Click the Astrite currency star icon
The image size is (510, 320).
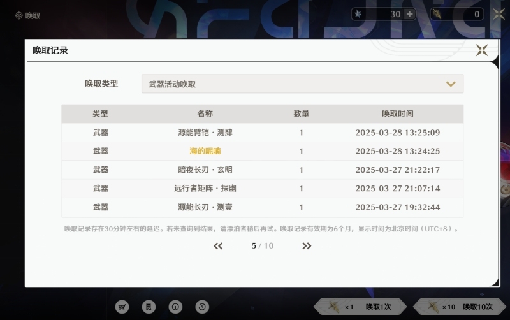pyautogui.click(x=359, y=14)
